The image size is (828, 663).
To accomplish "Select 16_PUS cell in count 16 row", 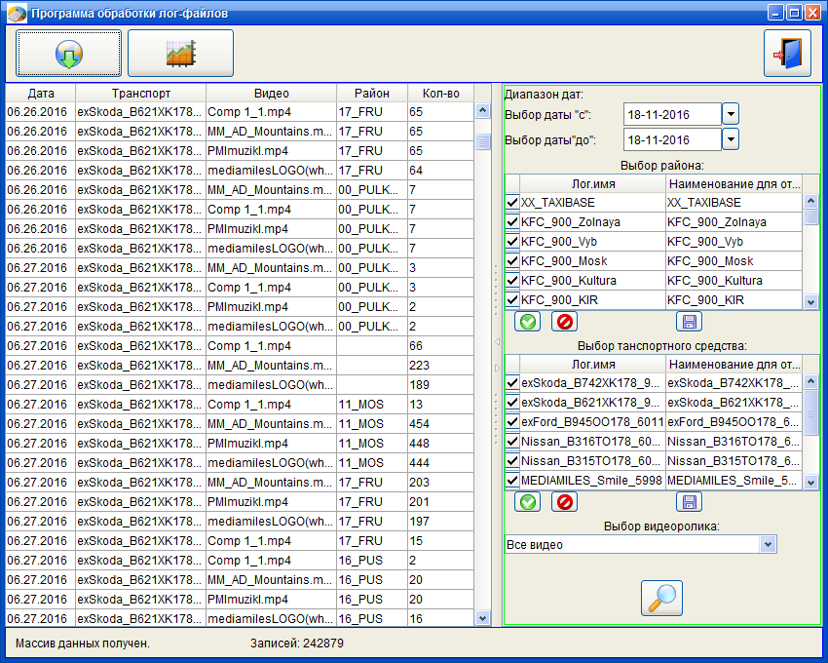I will pos(372,618).
